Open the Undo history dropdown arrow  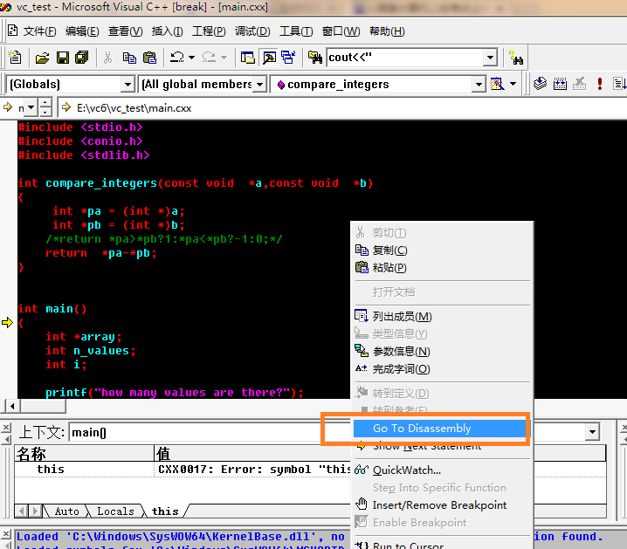192,58
